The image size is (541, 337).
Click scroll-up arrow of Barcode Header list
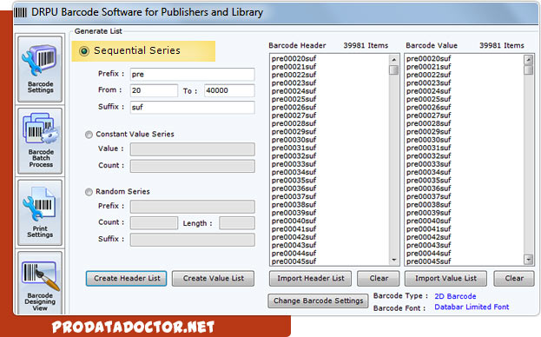(x=393, y=60)
